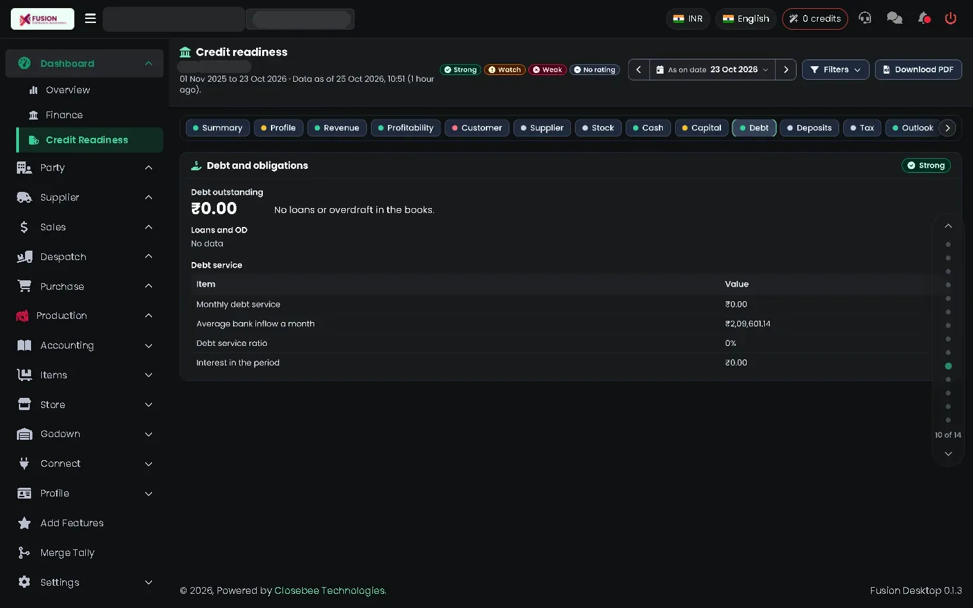Viewport: 973px width, 608px height.
Task: Expand the Accounting sidebar menu
Action: click(x=84, y=345)
